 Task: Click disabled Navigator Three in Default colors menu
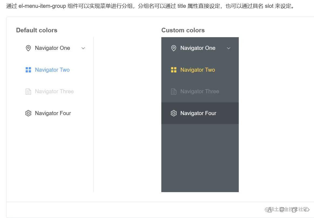(55, 91)
